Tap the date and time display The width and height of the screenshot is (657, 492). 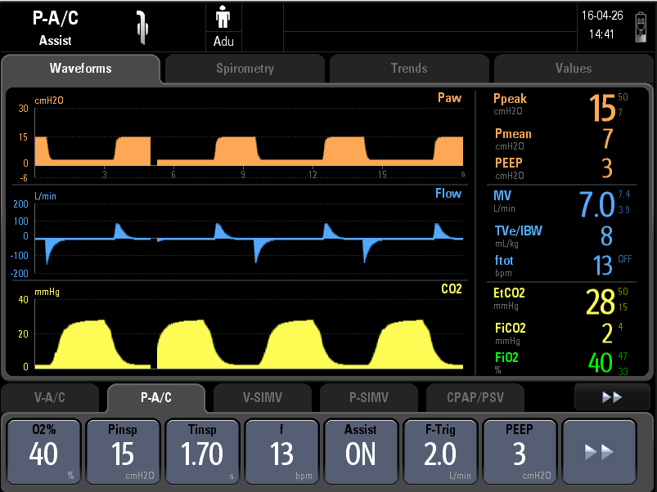point(602,25)
